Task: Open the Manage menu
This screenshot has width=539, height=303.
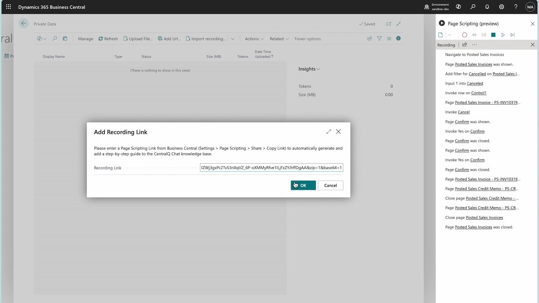Action: pyautogui.click(x=85, y=39)
